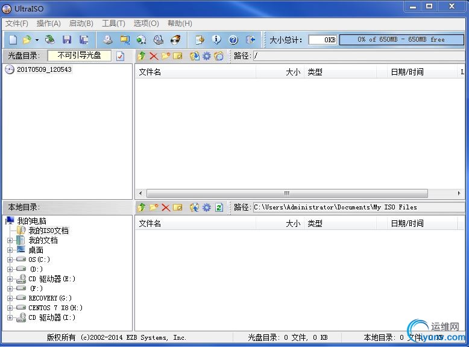Refresh the local directory listing
Viewport: 469px width, 347px height.
pyautogui.click(x=219, y=207)
